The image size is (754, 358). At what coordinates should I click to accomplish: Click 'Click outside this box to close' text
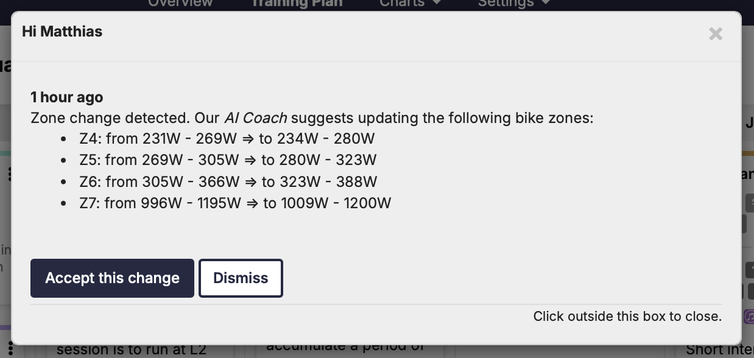click(x=627, y=317)
